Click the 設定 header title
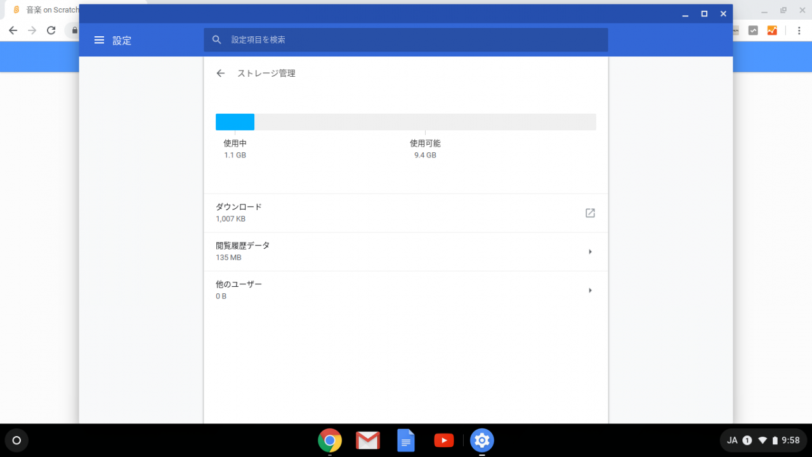This screenshot has height=457, width=812. (x=122, y=40)
